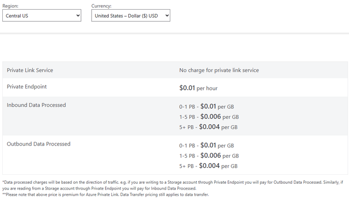The width and height of the screenshot is (349, 198).
Task: Click "No charge for private link service" text
Action: click(x=219, y=70)
